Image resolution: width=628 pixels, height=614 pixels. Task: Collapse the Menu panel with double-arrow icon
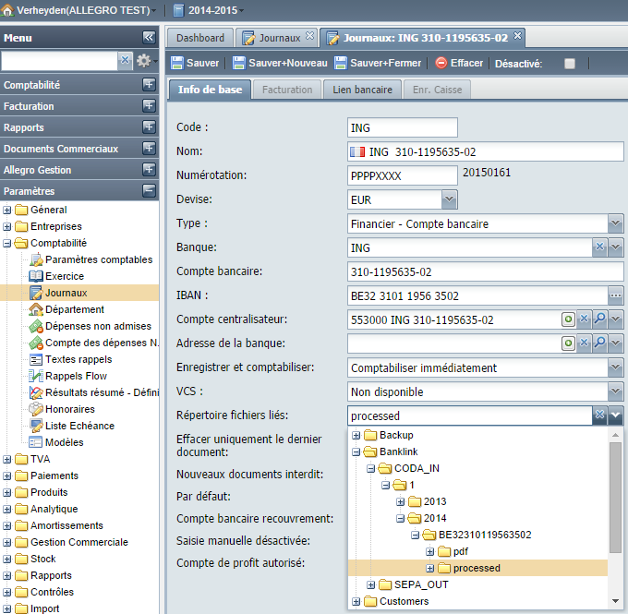coord(149,38)
